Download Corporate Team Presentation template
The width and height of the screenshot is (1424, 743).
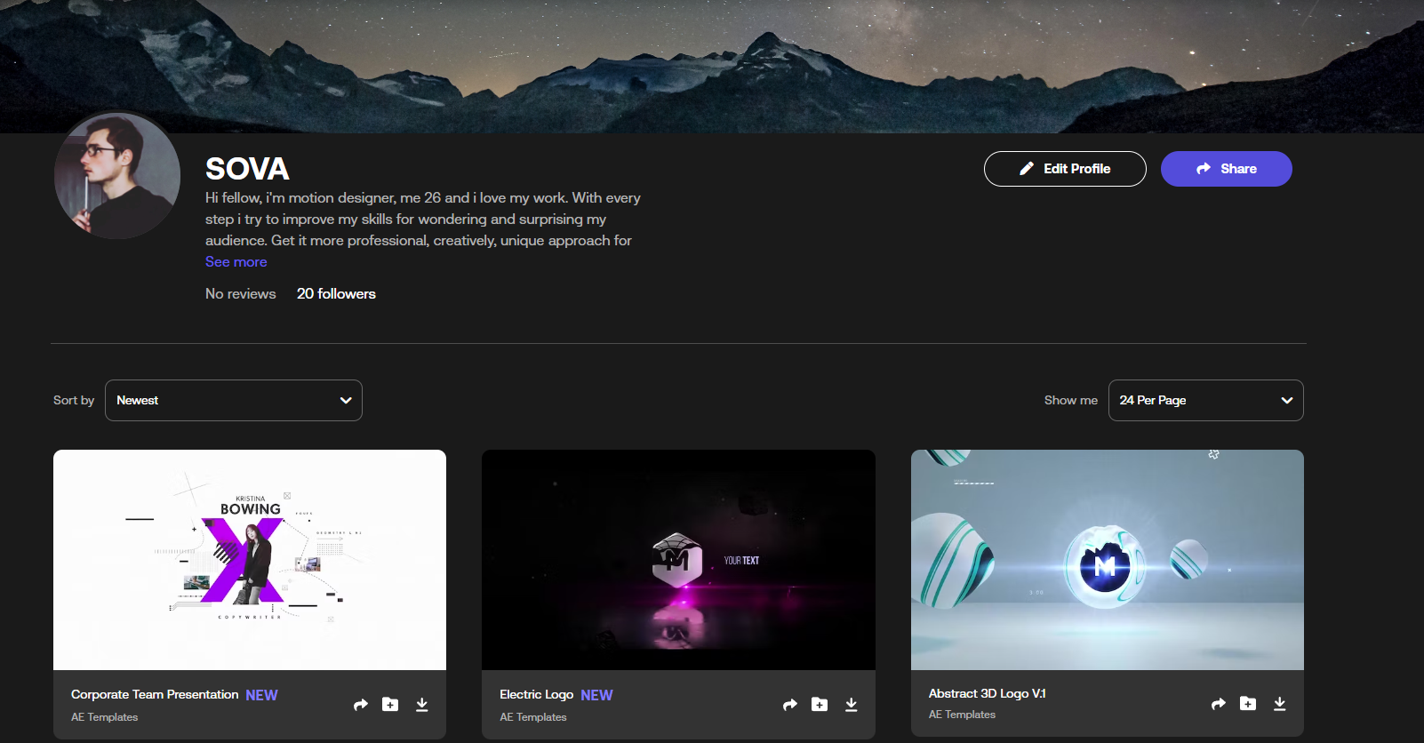421,705
